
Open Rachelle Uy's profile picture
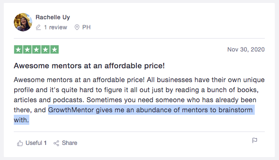(23, 22)
